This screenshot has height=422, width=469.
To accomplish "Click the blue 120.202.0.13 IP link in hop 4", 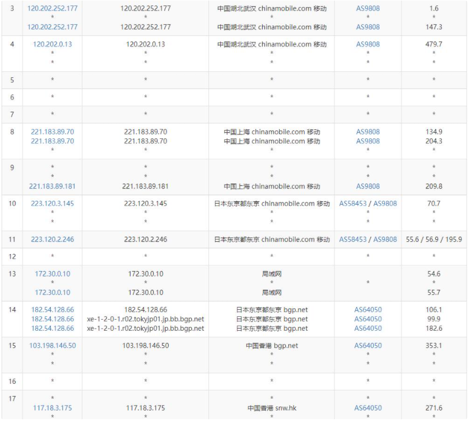I will (53, 44).
